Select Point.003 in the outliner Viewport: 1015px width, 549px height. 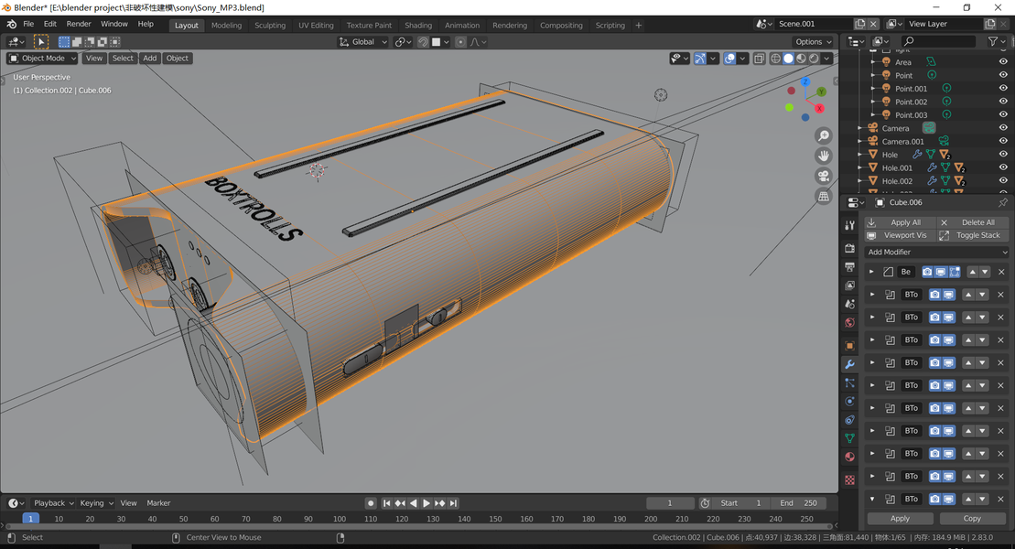[x=911, y=115]
